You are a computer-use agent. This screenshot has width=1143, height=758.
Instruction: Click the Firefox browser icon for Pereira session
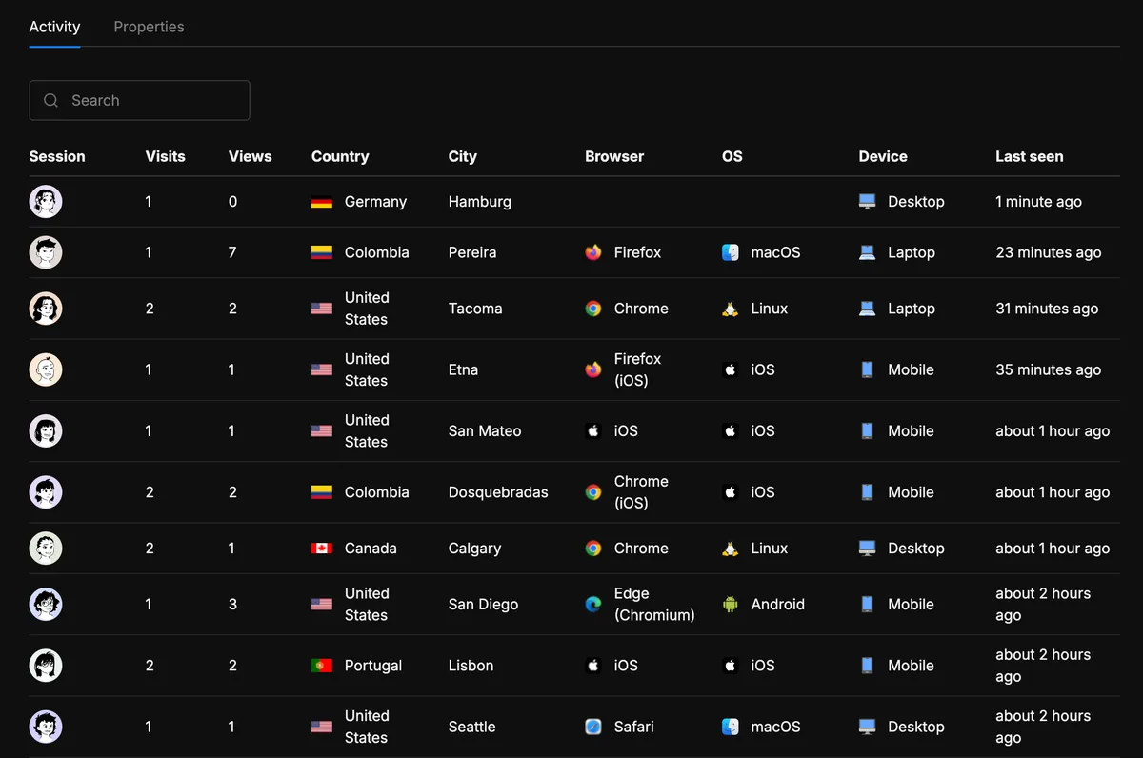pos(593,252)
